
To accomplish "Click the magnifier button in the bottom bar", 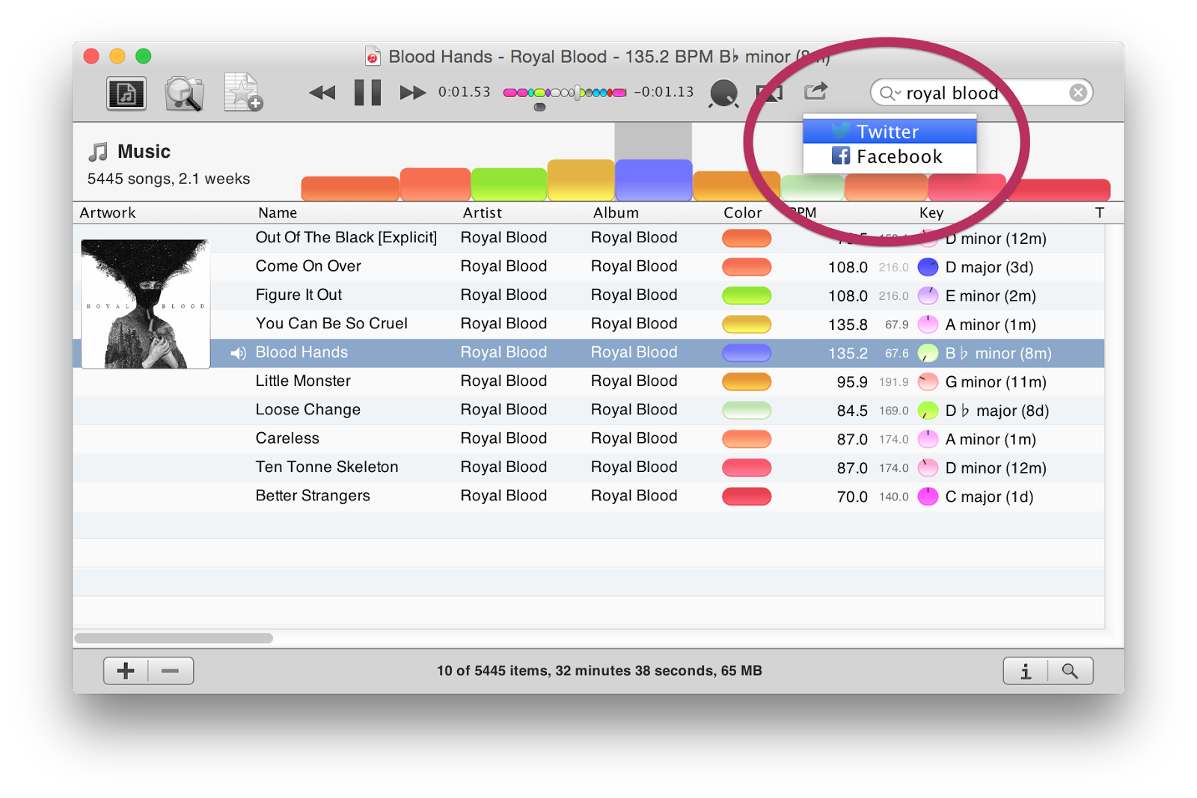I will coord(1071,671).
